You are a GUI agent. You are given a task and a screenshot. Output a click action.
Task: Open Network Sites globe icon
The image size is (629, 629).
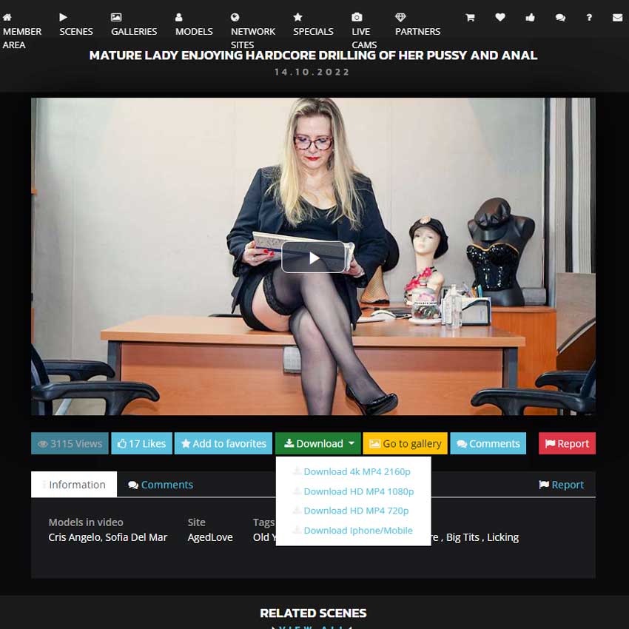235,17
